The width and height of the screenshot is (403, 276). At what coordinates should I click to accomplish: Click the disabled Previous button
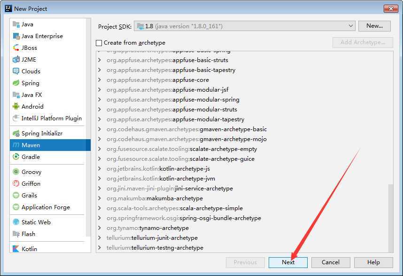245,262
